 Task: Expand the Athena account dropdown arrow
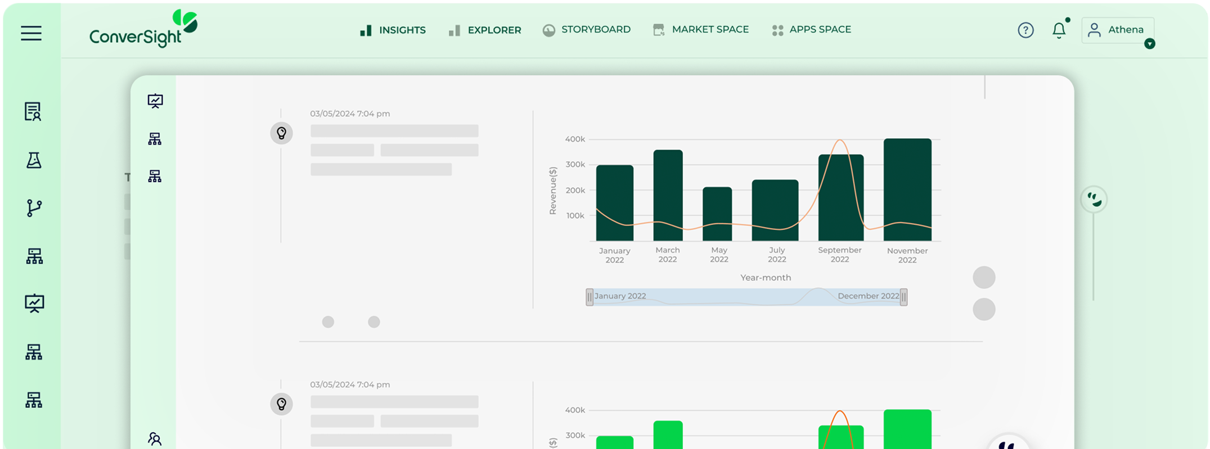click(1150, 43)
